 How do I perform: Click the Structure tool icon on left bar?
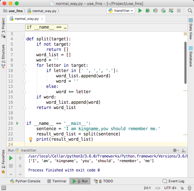3,66
